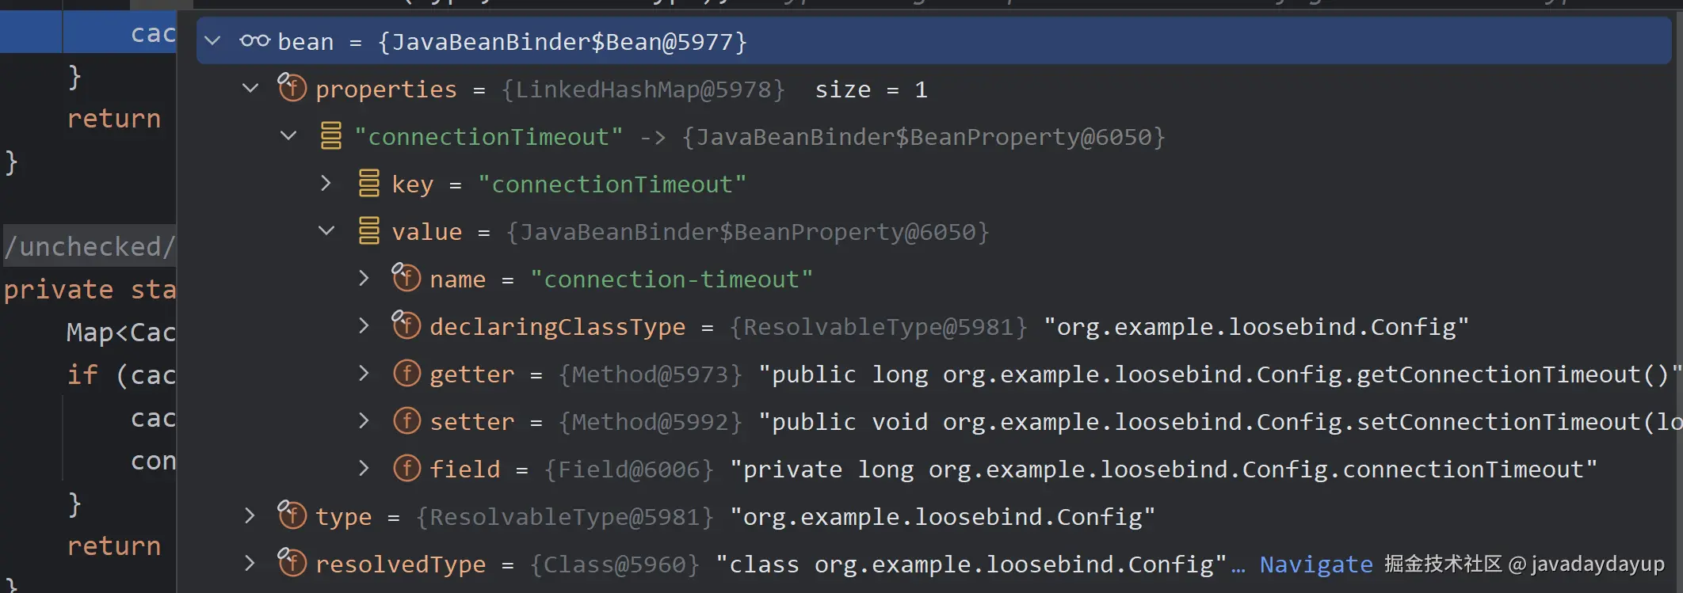Click the /unchecked/ folded comment in editor
This screenshot has height=593, width=1683.
tap(89, 246)
